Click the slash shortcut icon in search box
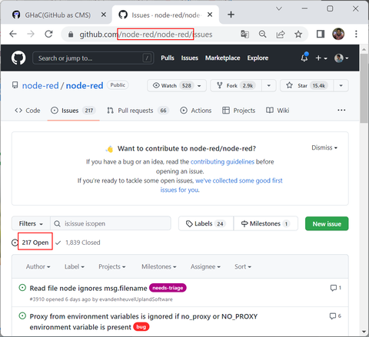The image size is (369, 337). [x=147, y=58]
